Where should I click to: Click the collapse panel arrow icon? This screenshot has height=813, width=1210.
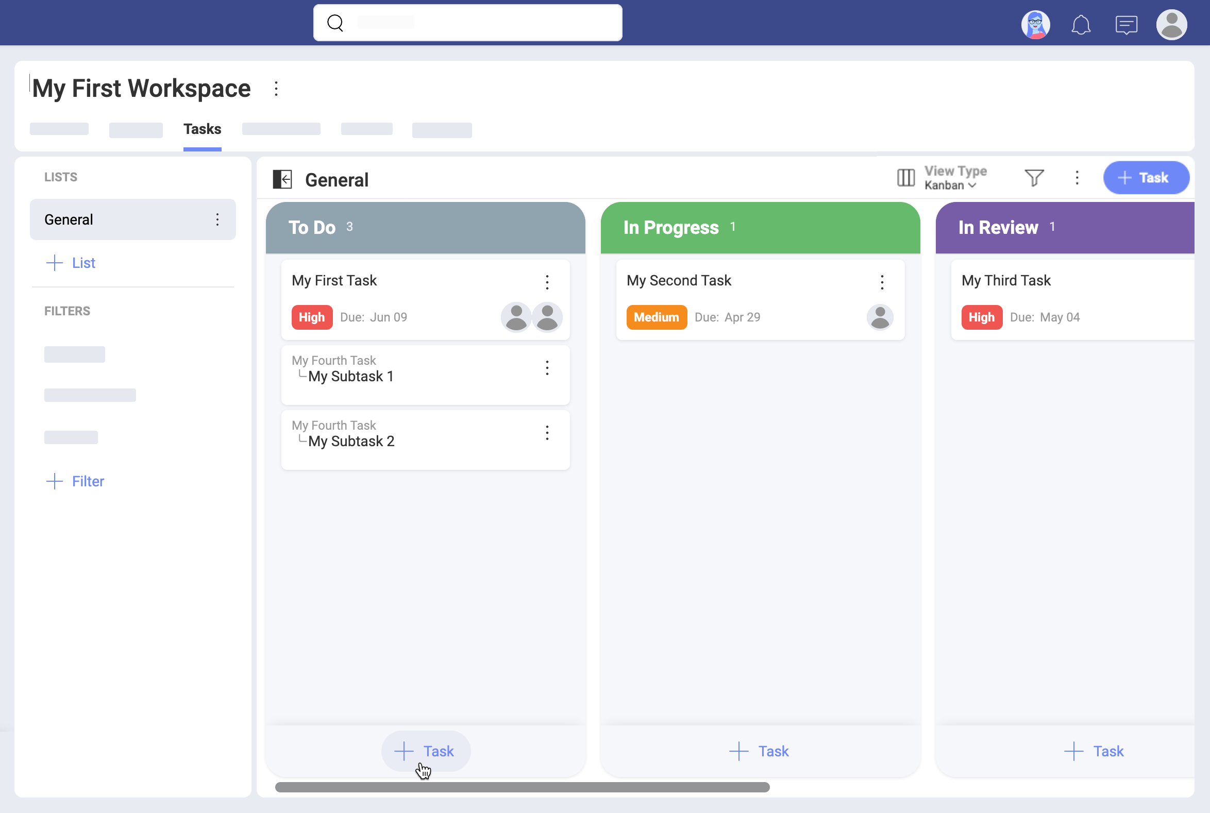pyautogui.click(x=283, y=179)
